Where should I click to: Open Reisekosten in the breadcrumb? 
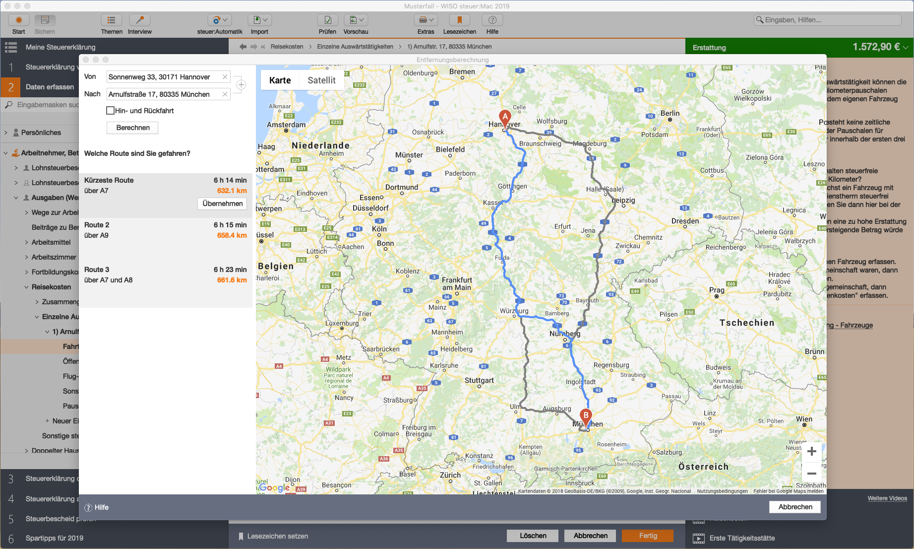click(287, 47)
